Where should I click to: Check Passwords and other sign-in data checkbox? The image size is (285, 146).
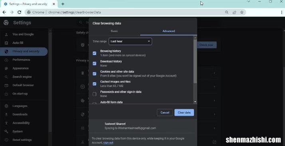click(95, 94)
